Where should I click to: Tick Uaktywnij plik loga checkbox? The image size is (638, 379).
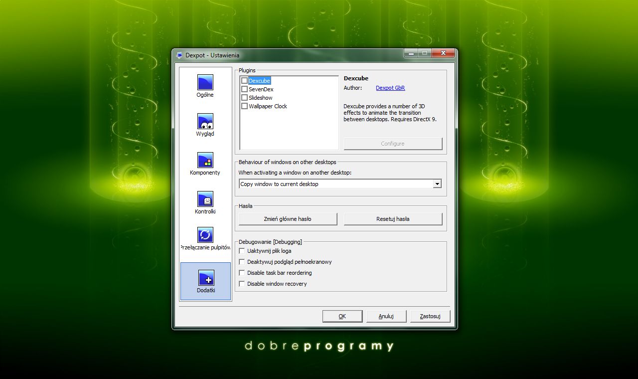point(242,251)
